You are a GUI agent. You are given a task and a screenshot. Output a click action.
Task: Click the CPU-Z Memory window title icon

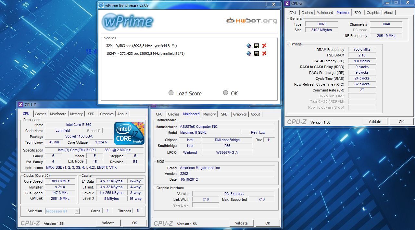(x=287, y=3)
